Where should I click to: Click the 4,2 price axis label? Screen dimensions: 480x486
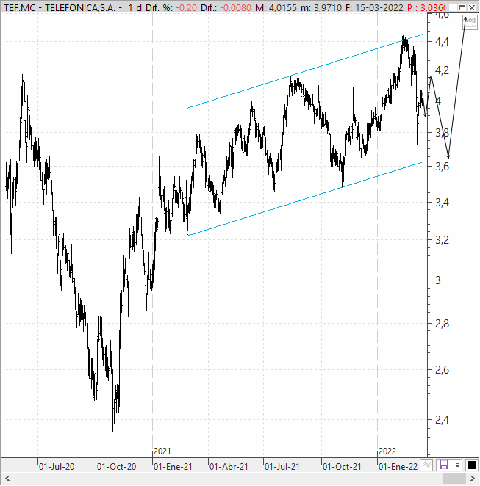443,70
